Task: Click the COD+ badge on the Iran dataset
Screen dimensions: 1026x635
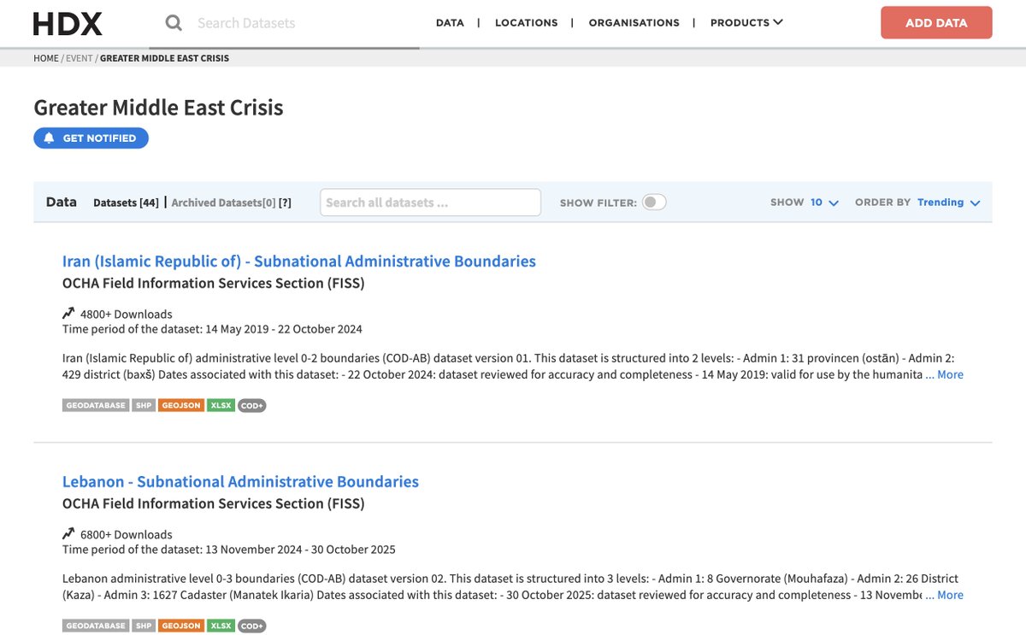Action: point(251,404)
